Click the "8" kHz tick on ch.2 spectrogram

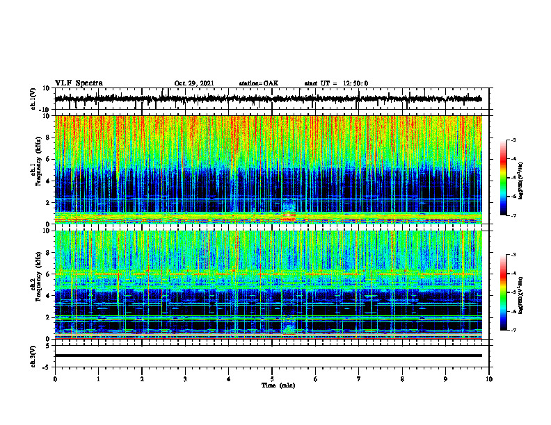(x=49, y=253)
